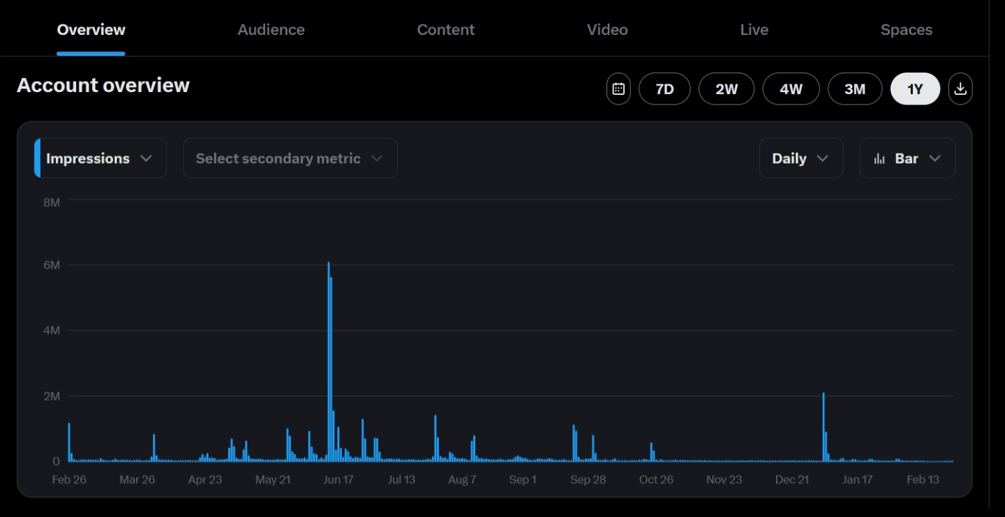This screenshot has width=1005, height=517.
Task: Open the Video tab
Action: [x=607, y=30]
